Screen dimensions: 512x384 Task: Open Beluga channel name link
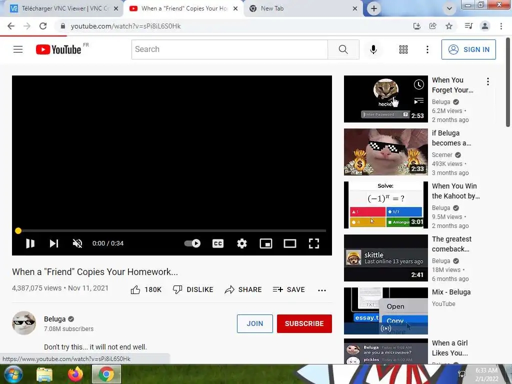click(x=55, y=319)
